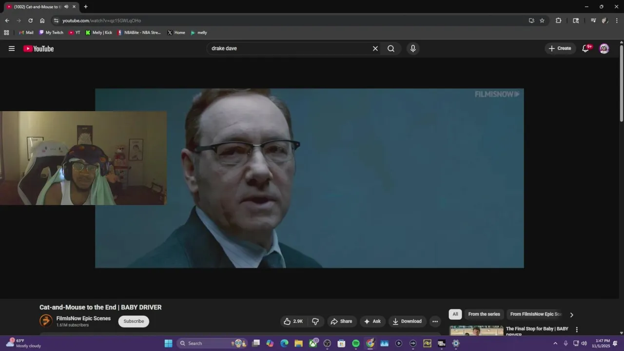Open the YT bookmark

click(75, 33)
